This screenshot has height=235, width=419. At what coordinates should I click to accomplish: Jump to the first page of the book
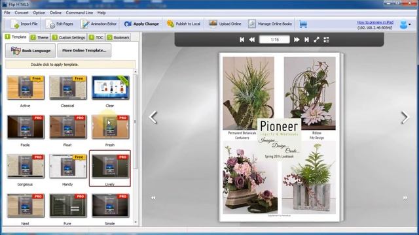242,40
